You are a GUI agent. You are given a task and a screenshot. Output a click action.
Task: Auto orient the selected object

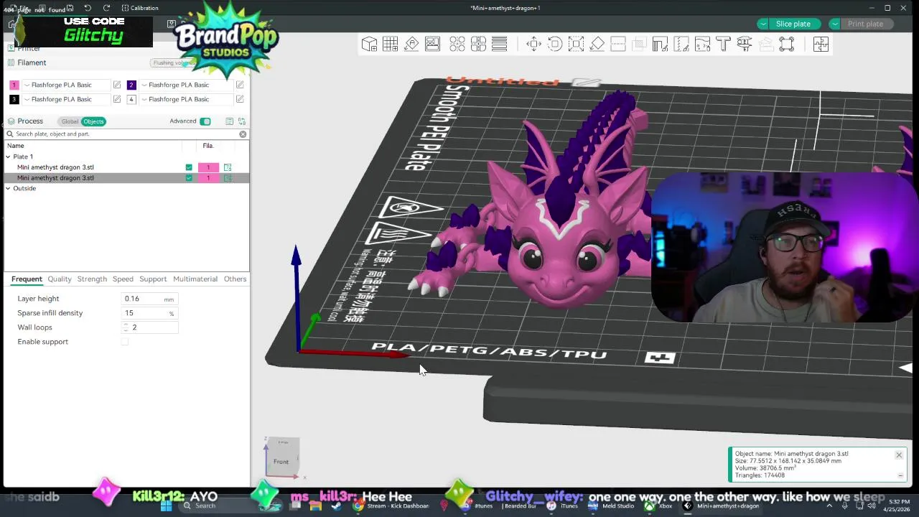pyautogui.click(x=411, y=45)
